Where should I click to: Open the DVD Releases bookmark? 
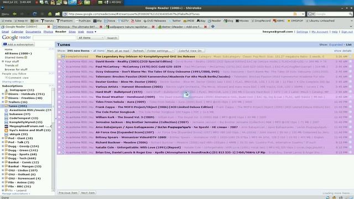pyautogui.click(x=155, y=21)
